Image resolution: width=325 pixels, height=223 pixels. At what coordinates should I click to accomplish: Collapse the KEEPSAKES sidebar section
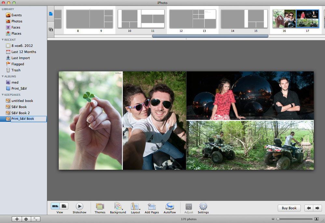[x=3, y=95]
